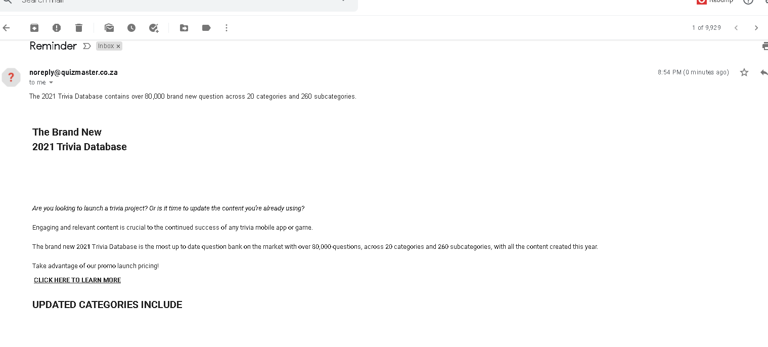Snooze this email with clock icon
The image size is (768, 347).
click(131, 28)
